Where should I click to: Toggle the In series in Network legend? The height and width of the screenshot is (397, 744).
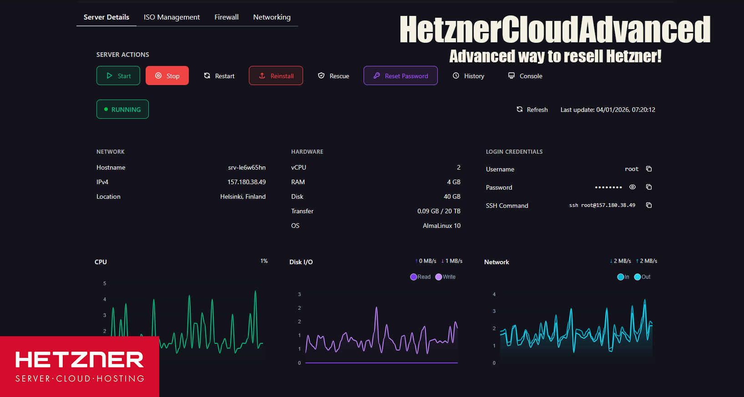(x=623, y=277)
